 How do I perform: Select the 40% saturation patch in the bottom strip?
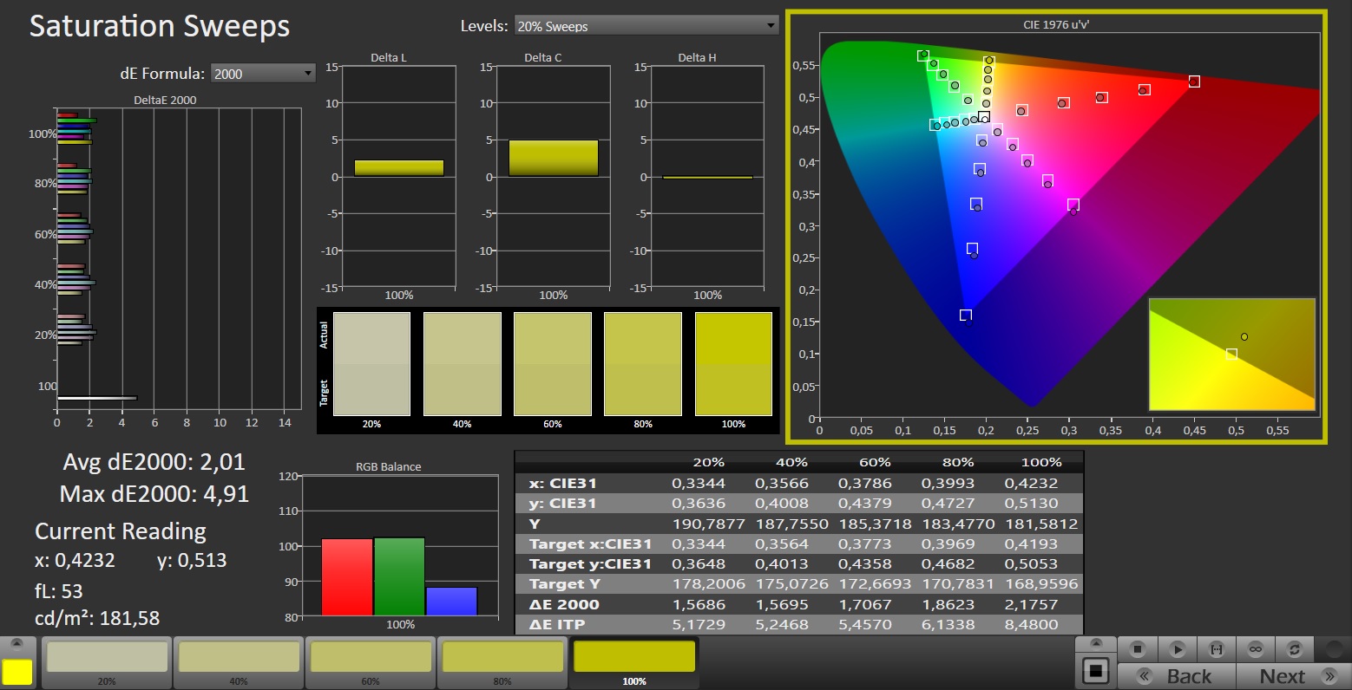click(239, 659)
